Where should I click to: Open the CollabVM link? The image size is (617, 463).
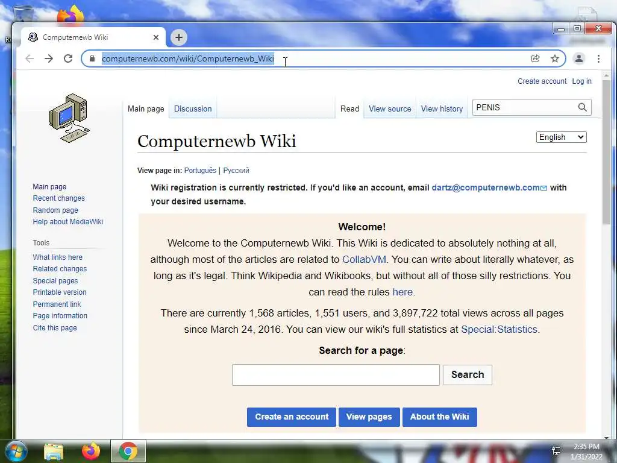click(x=364, y=259)
